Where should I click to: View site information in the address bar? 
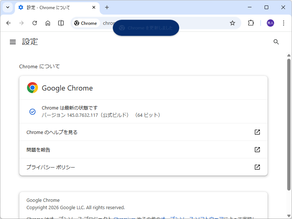tap(86, 23)
